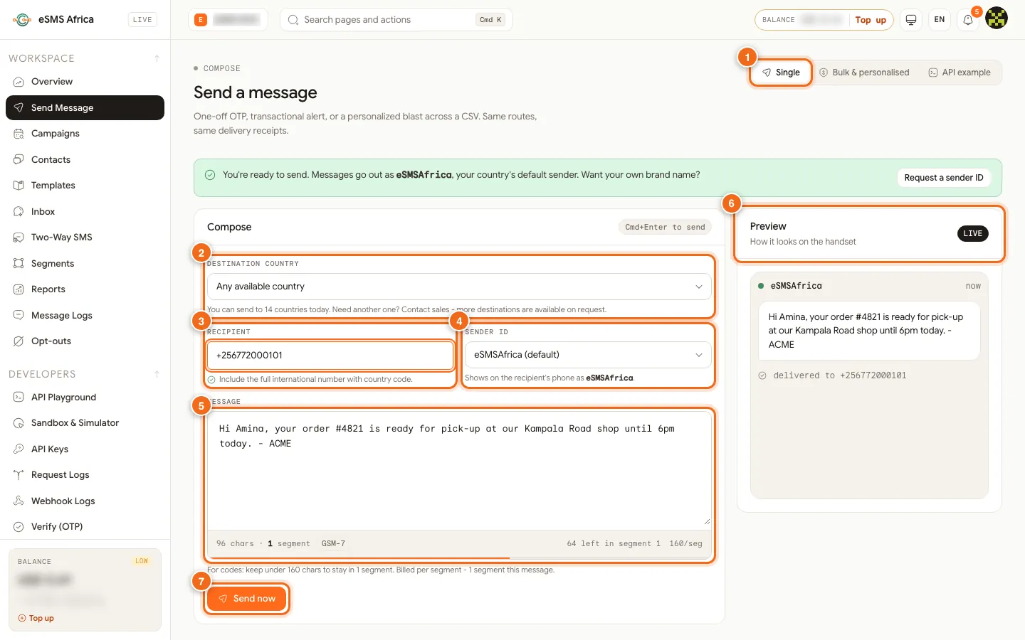This screenshot has height=640, width=1025.
Task: Click Request a sender ID button
Action: [943, 178]
